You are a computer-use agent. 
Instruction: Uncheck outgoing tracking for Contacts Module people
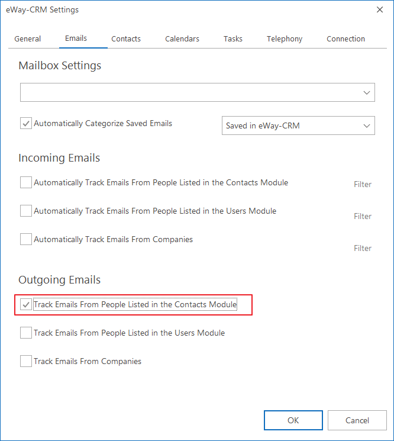point(26,304)
